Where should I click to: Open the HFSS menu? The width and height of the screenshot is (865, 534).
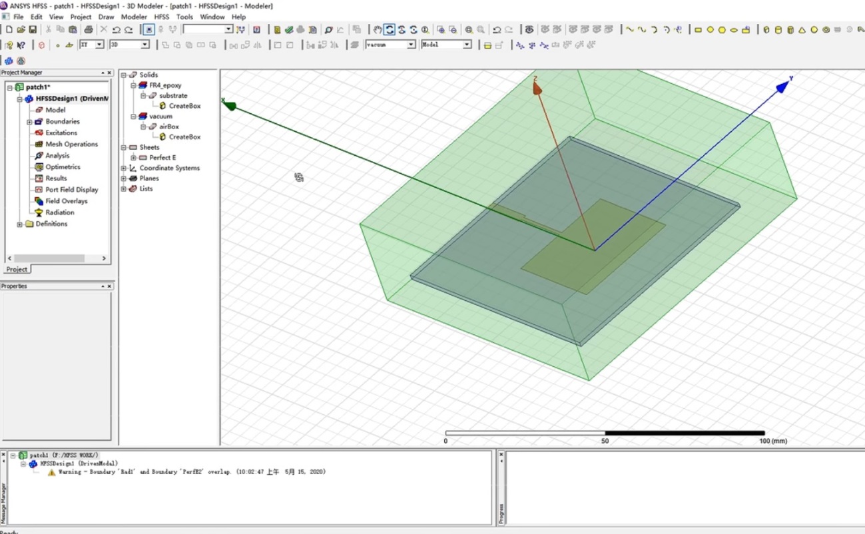coord(162,17)
